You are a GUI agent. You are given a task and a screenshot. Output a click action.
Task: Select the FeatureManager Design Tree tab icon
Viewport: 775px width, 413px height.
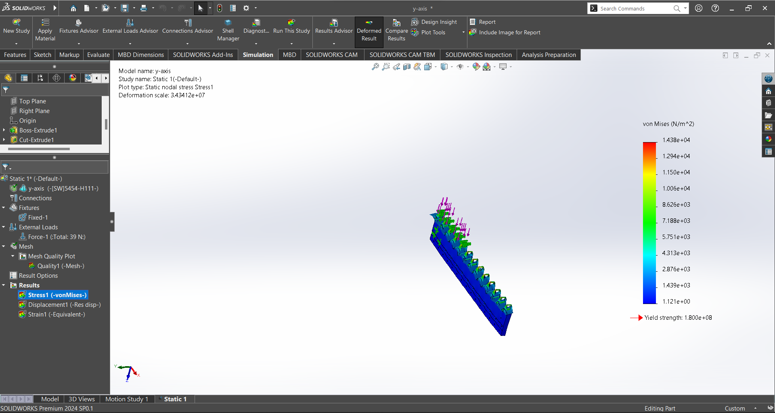[x=8, y=78]
